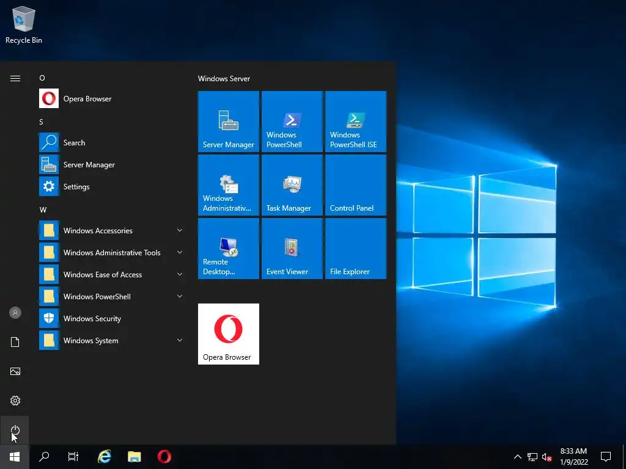Open Task View on the taskbar
The width and height of the screenshot is (626, 469).
pyautogui.click(x=73, y=457)
